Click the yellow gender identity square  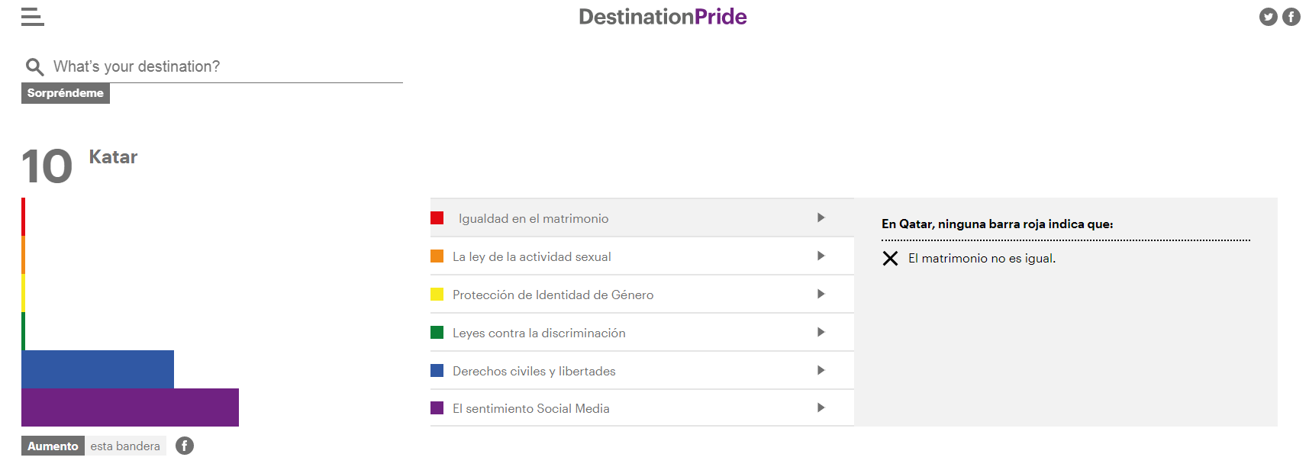tap(437, 295)
